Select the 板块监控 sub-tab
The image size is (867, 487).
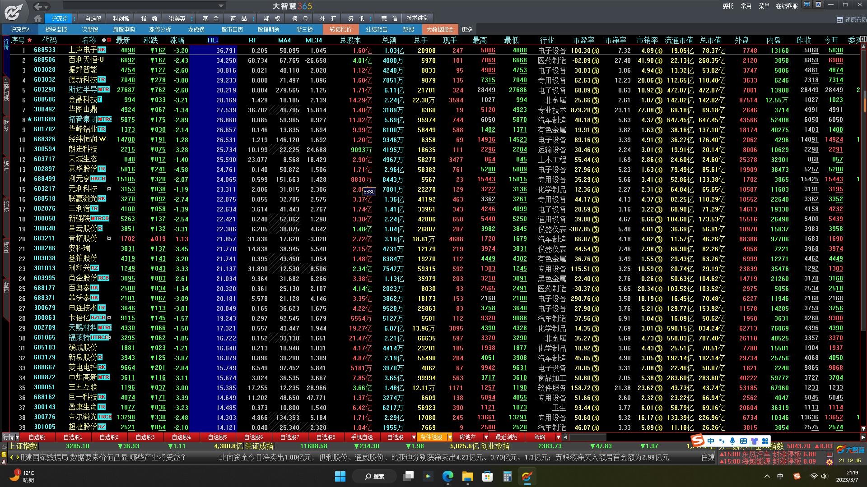56,29
